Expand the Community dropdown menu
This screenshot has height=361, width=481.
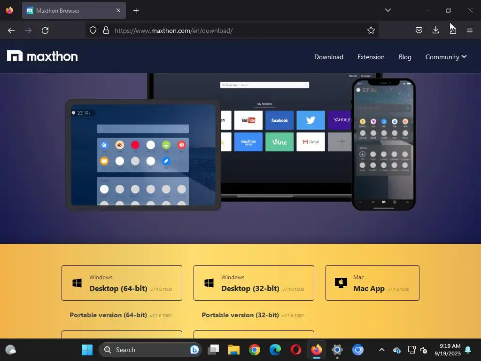pyautogui.click(x=446, y=57)
